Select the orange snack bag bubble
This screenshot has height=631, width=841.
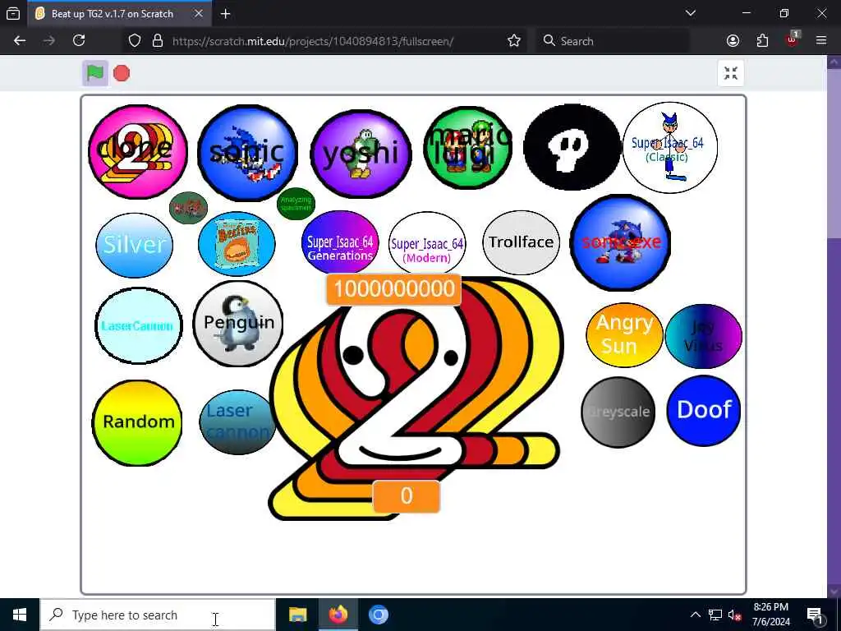coord(237,243)
